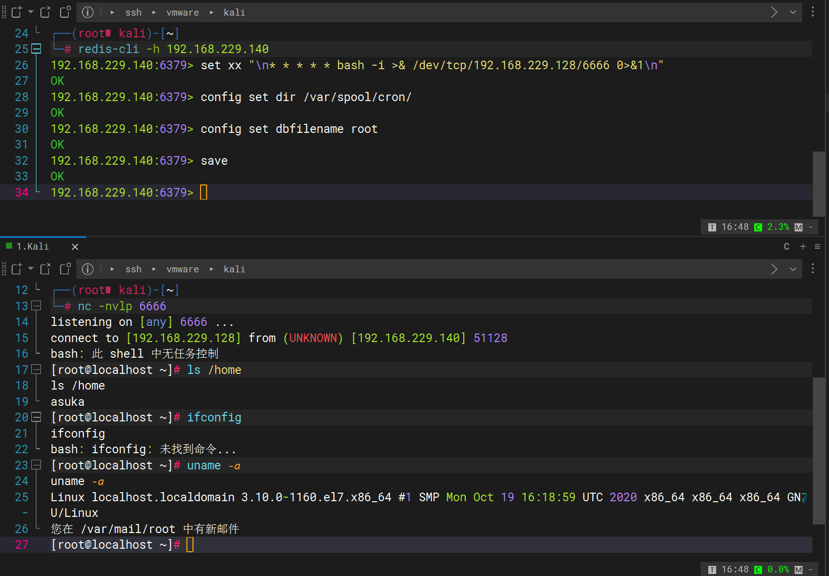Open session info icon in top pane
Viewport: 829px width, 576px height.
[x=88, y=12]
